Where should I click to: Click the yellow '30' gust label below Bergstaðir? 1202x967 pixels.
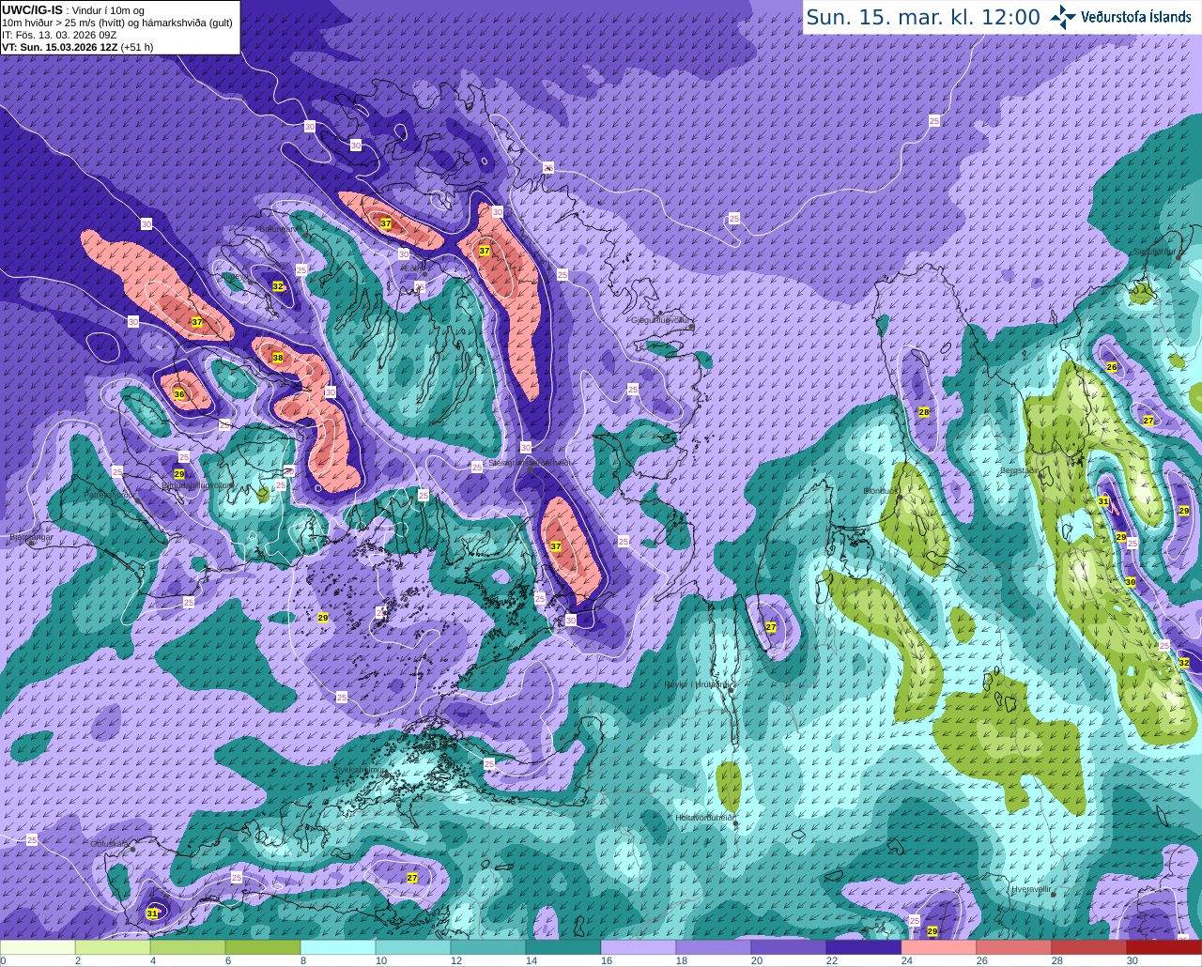coord(1131,582)
